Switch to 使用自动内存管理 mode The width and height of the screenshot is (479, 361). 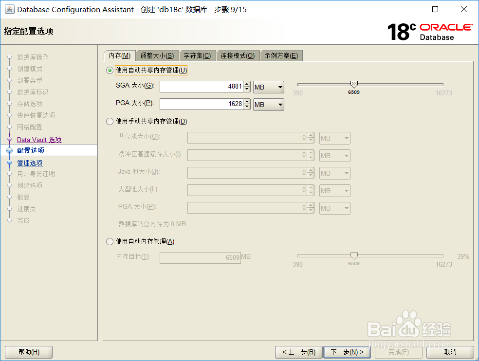(110, 240)
